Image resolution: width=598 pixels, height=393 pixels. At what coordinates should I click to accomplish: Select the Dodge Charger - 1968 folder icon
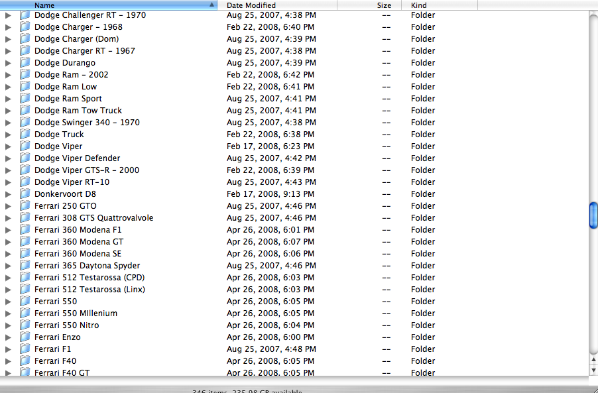pyautogui.click(x=25, y=27)
